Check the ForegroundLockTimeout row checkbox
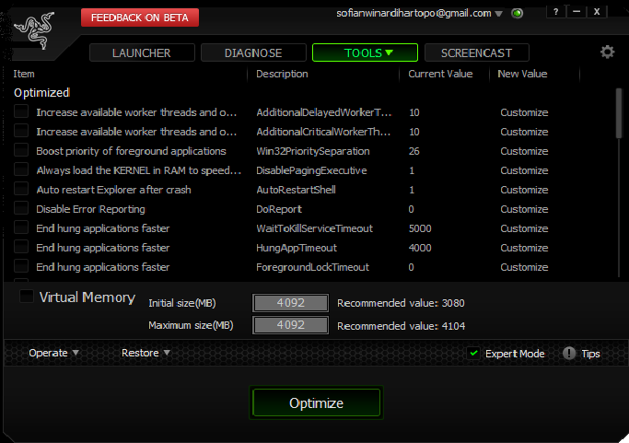Screen dimensions: 629x443 point(21,265)
